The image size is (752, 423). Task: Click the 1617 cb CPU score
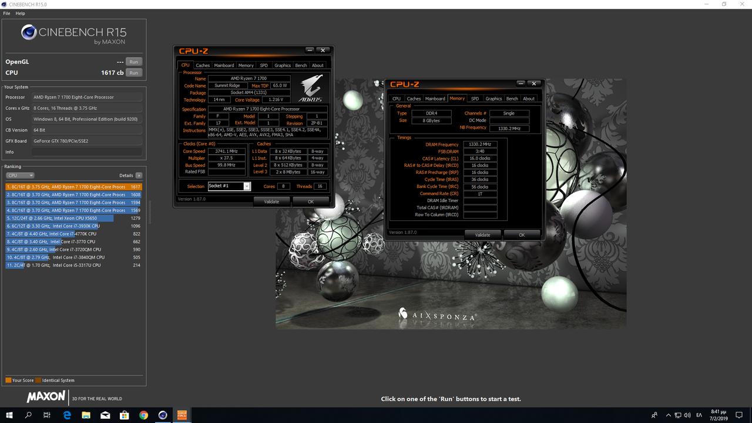(112, 73)
